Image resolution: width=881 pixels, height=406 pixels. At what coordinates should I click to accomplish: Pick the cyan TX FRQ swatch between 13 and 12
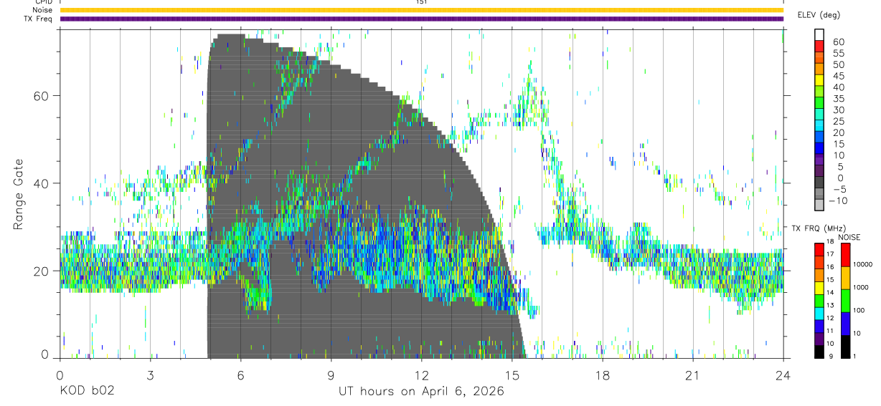pos(819,314)
